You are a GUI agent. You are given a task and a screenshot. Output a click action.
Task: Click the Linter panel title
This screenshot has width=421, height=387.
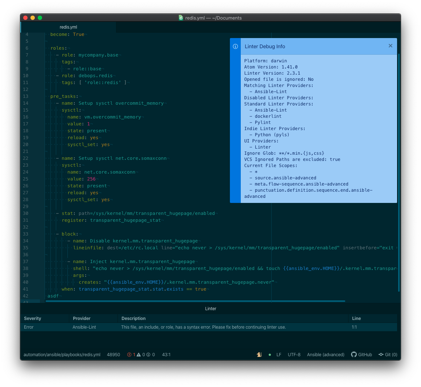click(210, 309)
